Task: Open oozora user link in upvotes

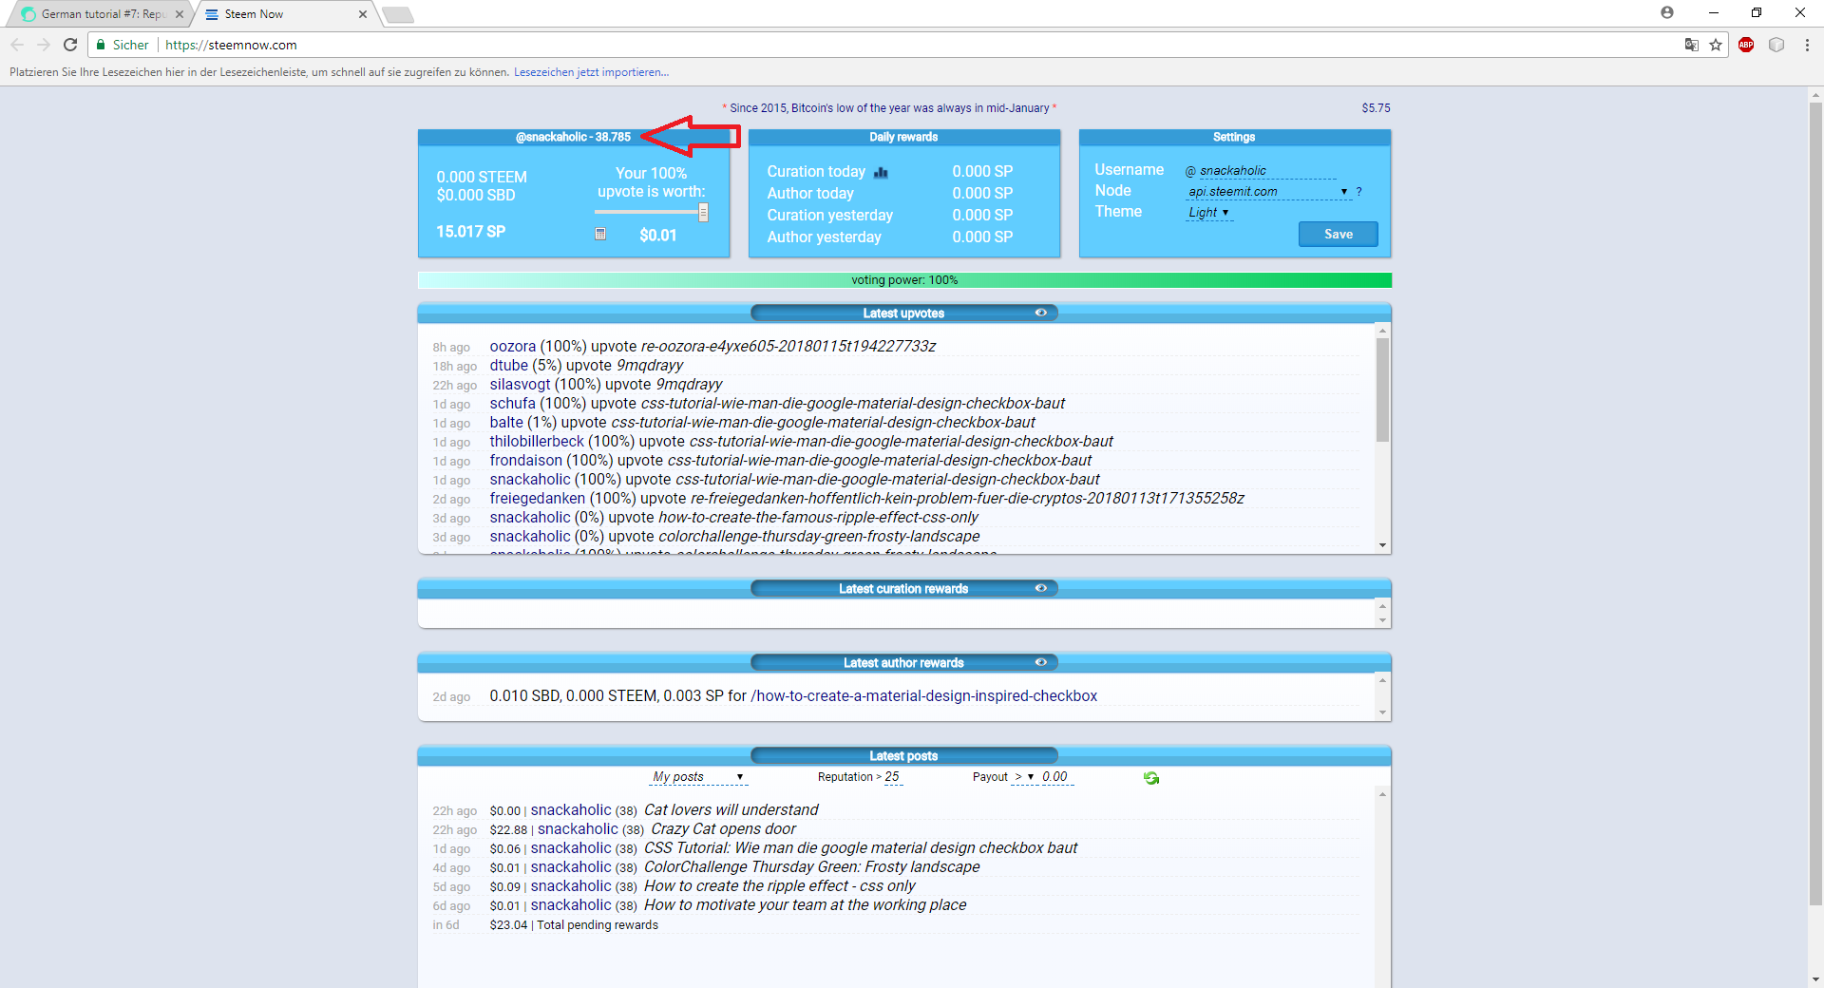Action: 513,346
